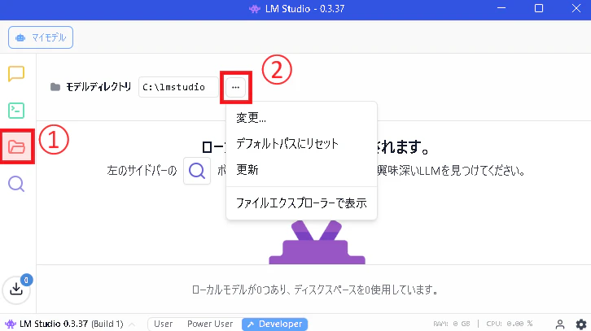Screen dimensions: 591x331
Task: Select デフォルトパスにリセット menu item
Action: coord(301,144)
